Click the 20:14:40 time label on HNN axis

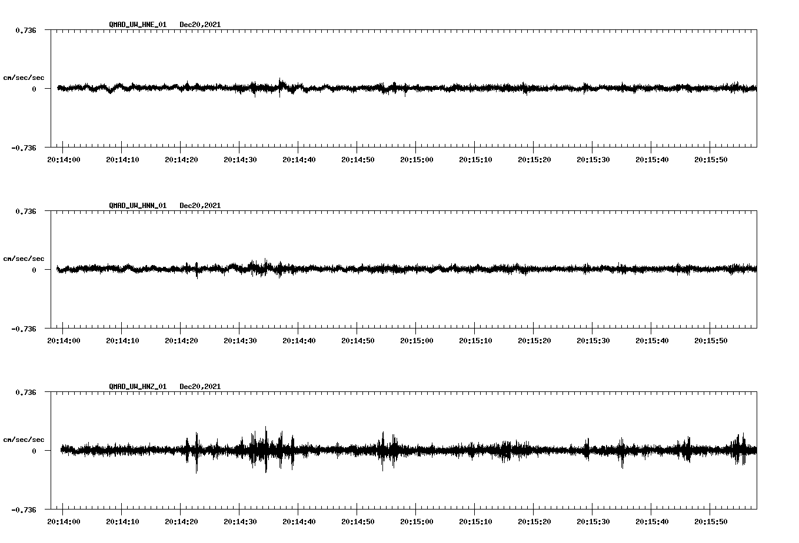pos(299,341)
